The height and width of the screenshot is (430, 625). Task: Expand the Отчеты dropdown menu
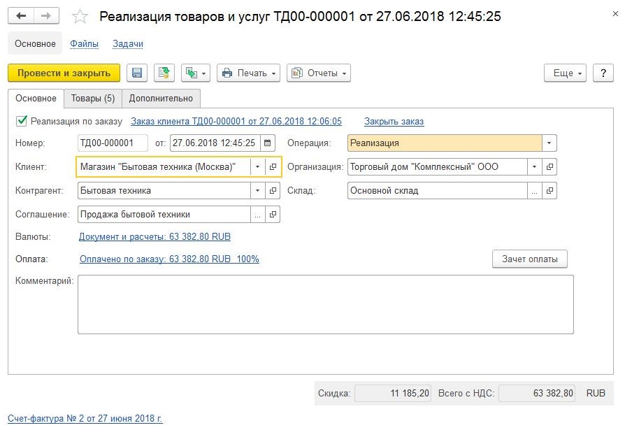click(319, 73)
